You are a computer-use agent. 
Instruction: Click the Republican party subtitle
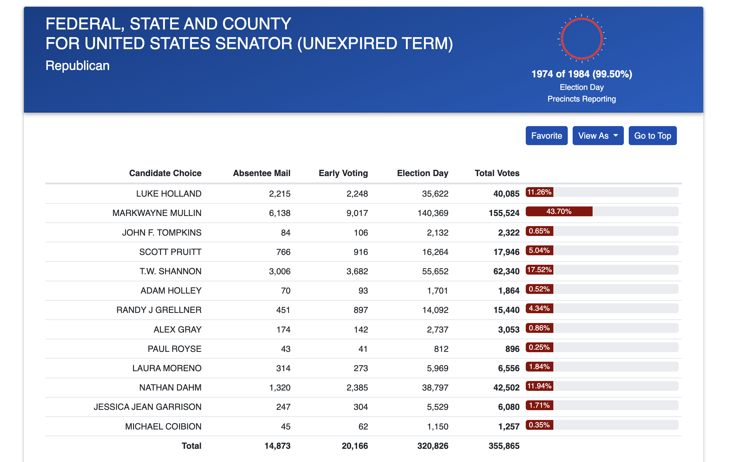point(78,66)
